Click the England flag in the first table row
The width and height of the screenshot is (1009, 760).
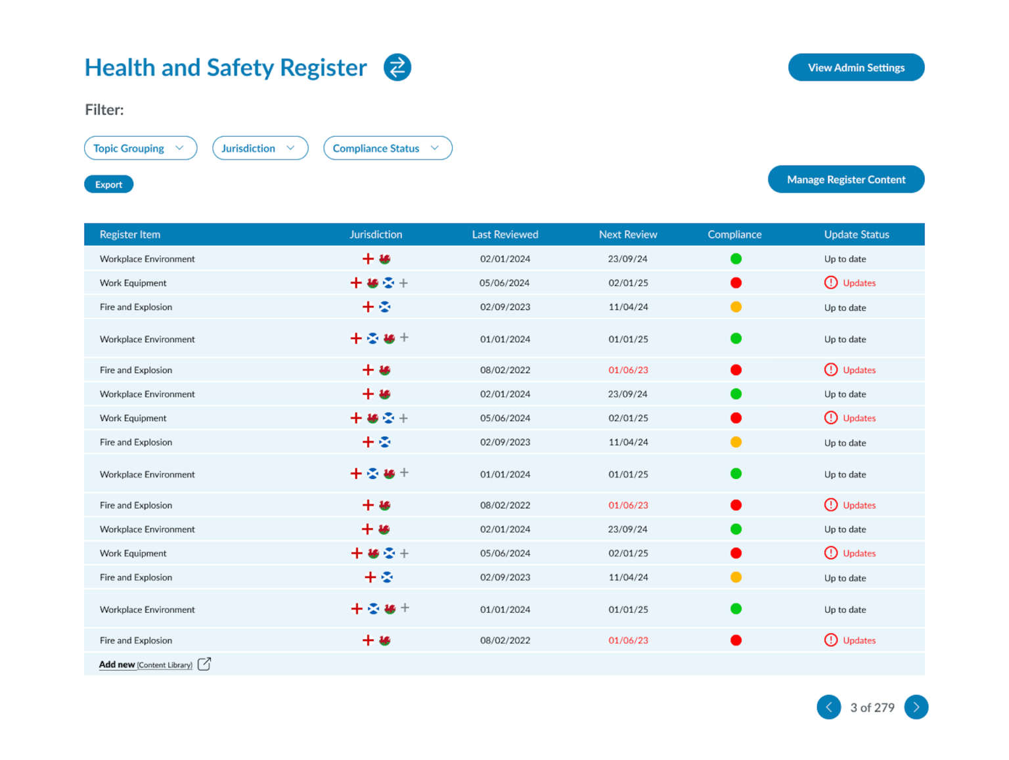(x=368, y=259)
